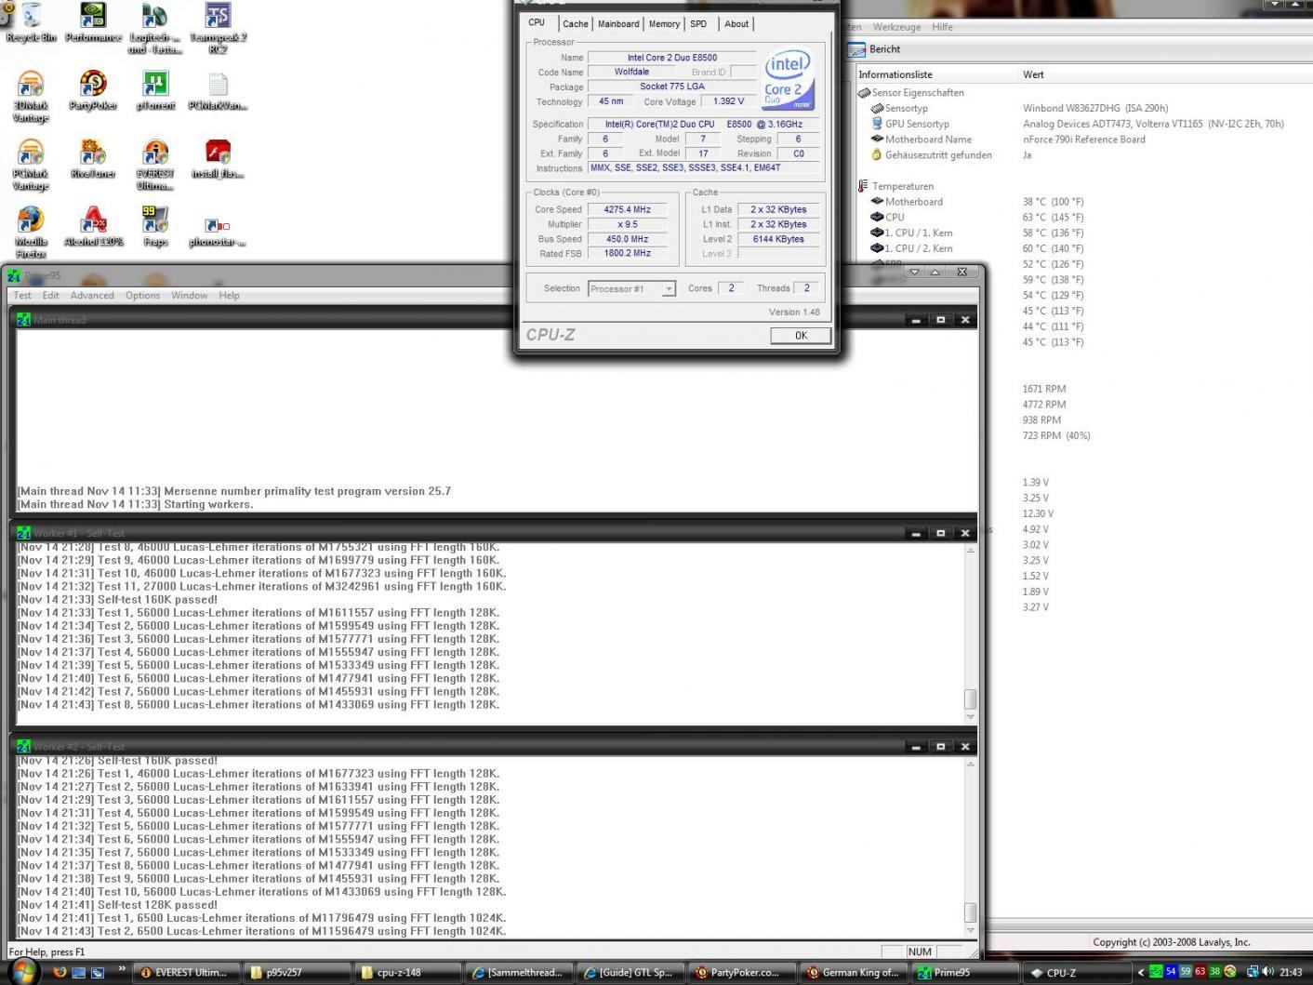This screenshot has height=985, width=1313.
Task: Click the Windows Start orb
Action: point(22,972)
